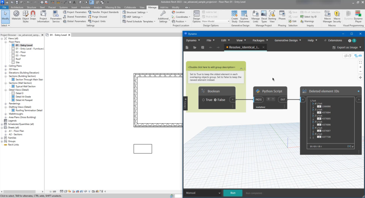The width and height of the screenshot is (365, 198).
Task: Open the 02 - Floor plan view
Action: (20, 52)
